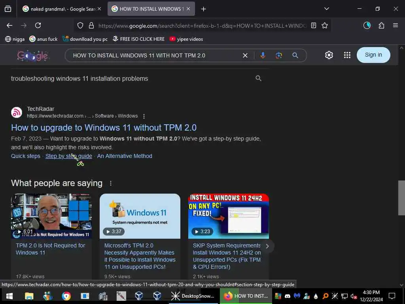Open the Extensions puzzle-piece menu
405x304 pixels.
(381, 25)
